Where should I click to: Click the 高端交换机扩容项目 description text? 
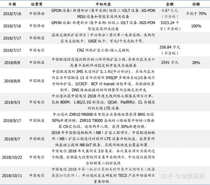103,38
